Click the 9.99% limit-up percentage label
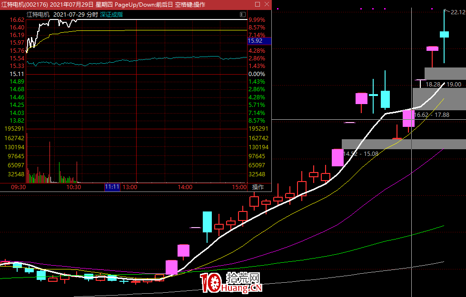466x297 pixels. pos(257,20)
